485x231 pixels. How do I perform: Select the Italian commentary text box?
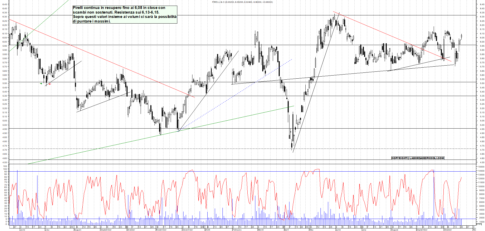pos(125,15)
